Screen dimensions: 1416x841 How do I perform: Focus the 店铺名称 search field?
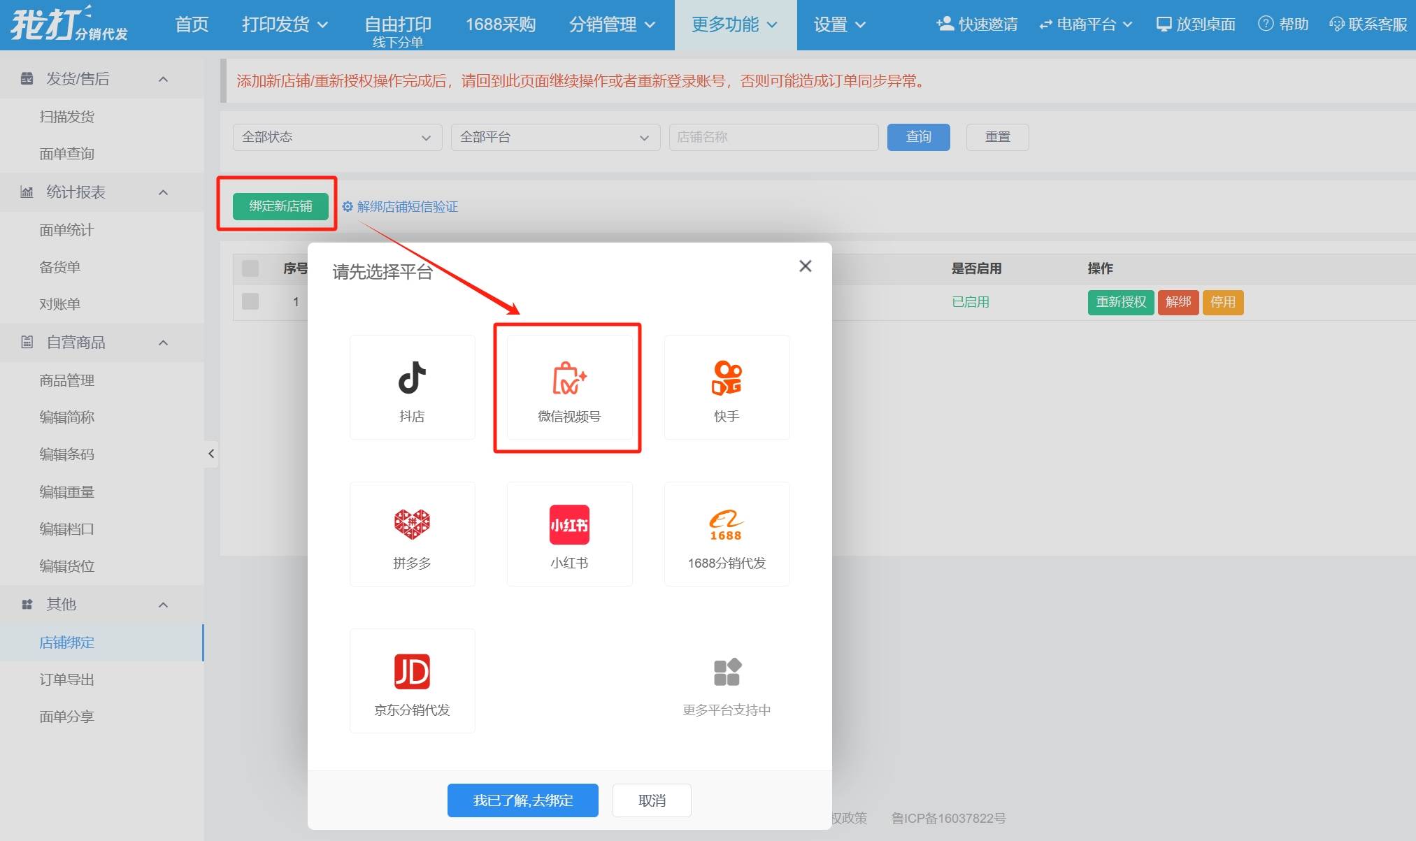tap(773, 137)
